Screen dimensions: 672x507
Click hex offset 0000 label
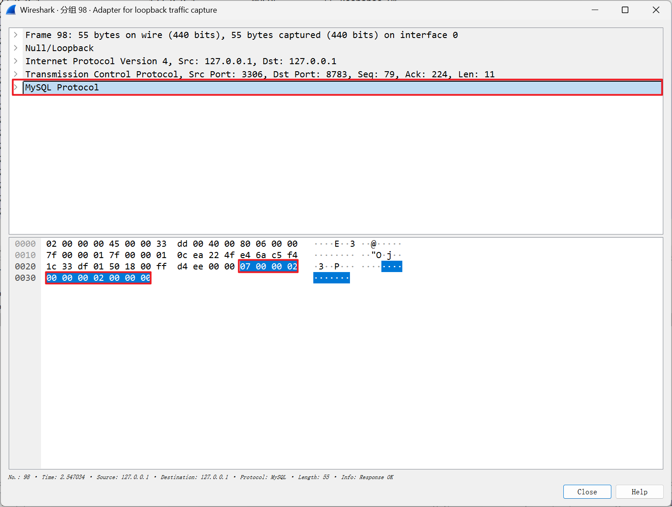(25, 244)
